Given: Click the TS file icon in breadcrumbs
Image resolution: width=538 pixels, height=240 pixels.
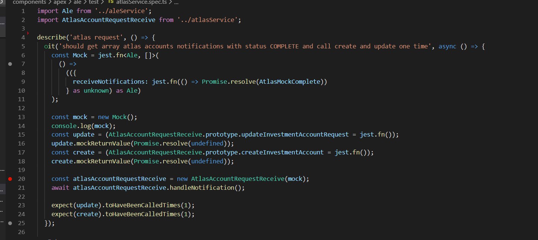Looking at the screenshot, I should (110, 2).
